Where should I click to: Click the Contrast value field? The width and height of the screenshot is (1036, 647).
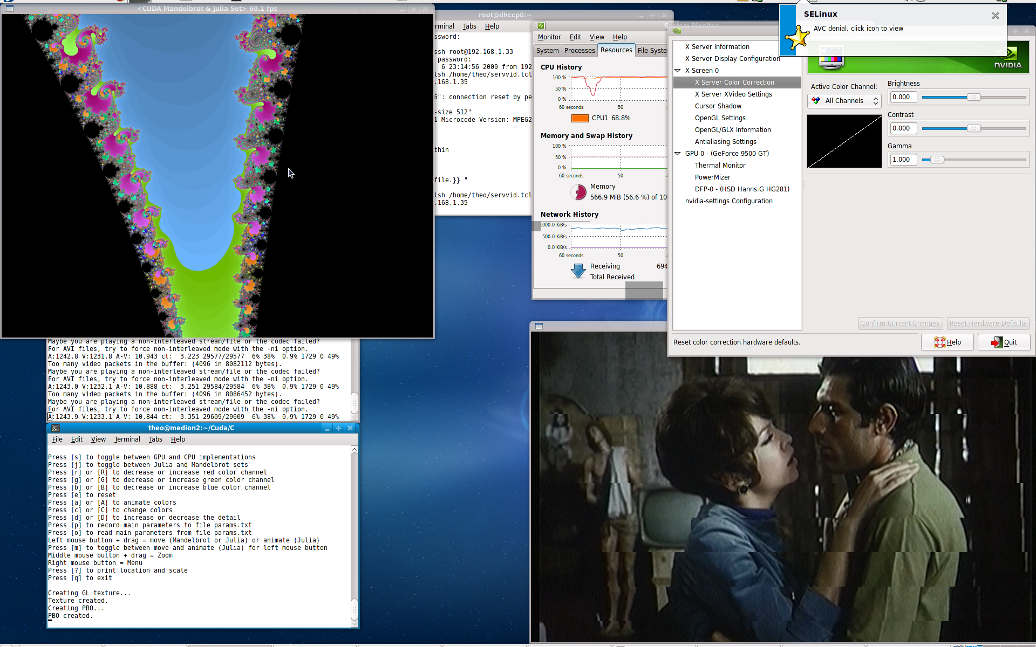click(903, 129)
